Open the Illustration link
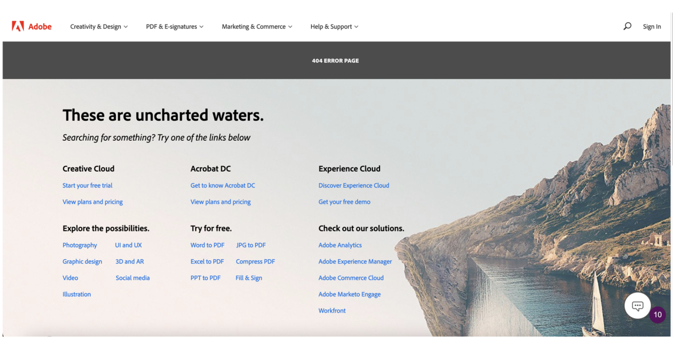 click(x=77, y=294)
